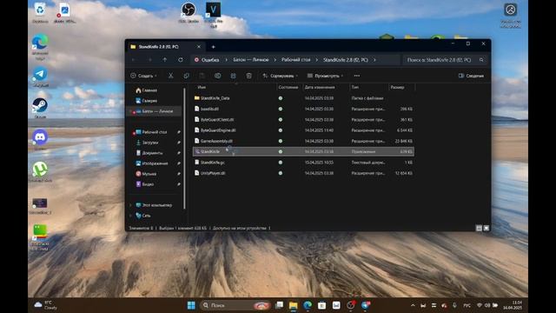The height and width of the screenshot is (313, 556).
Task: Open Edge from the taskbar
Action: [308, 305]
